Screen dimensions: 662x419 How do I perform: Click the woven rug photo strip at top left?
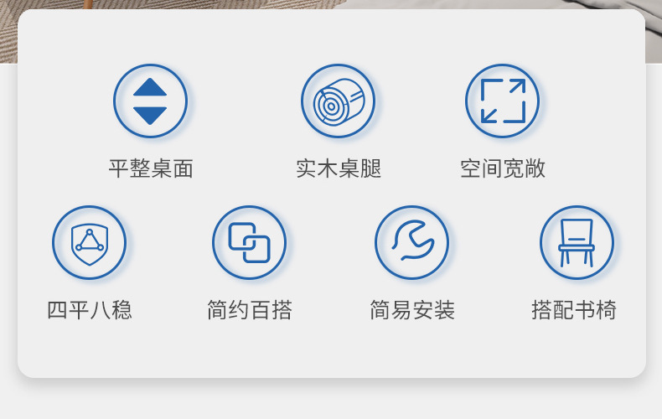coord(8,32)
